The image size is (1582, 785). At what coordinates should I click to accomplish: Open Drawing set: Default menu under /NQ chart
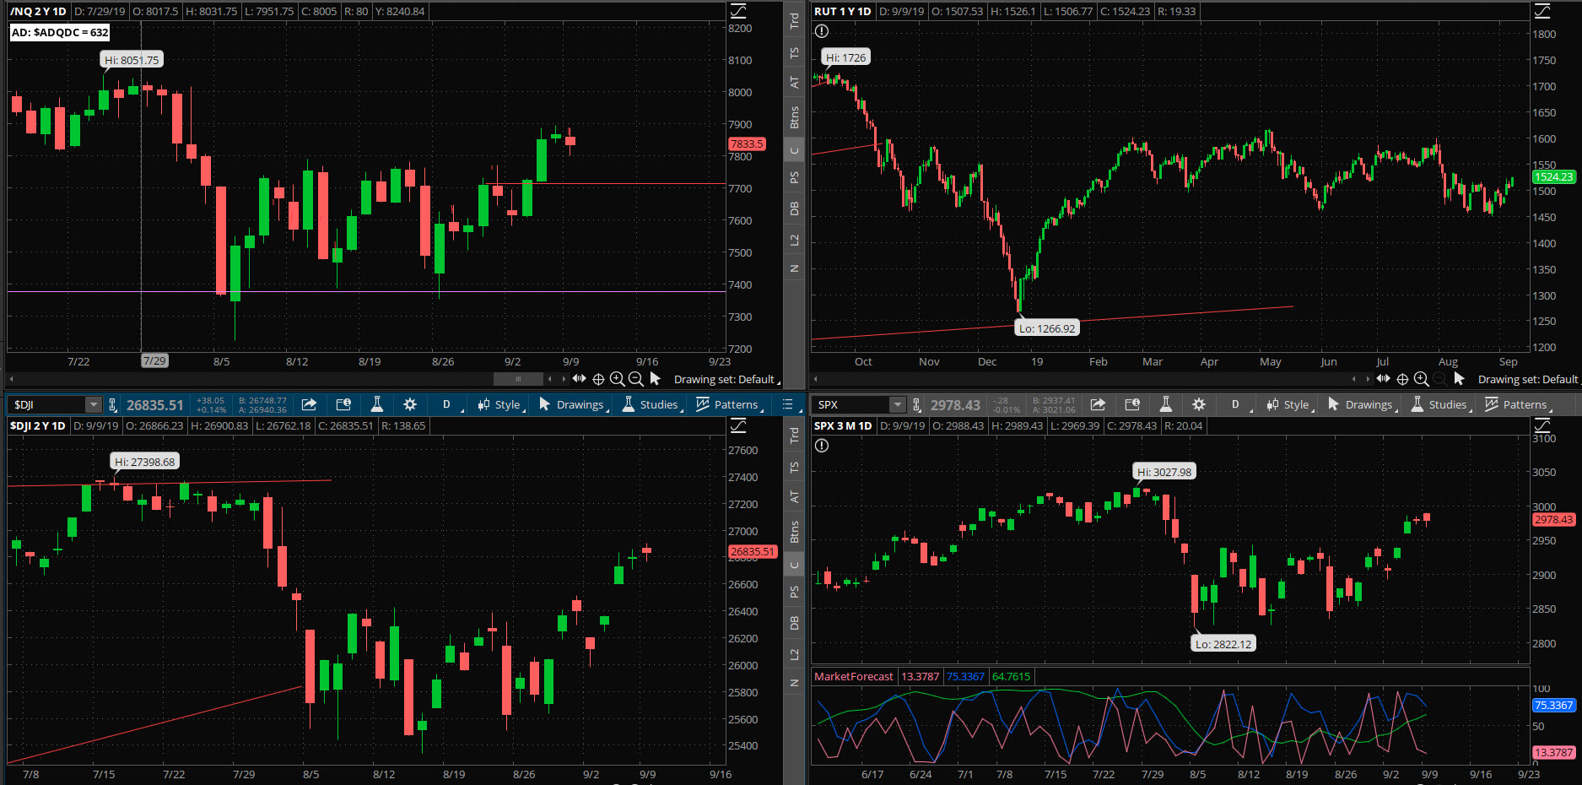click(726, 380)
